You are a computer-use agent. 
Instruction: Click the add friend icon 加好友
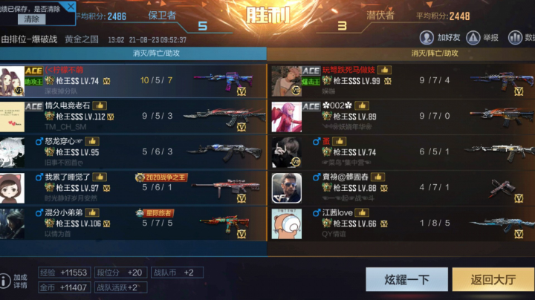[x=427, y=37]
